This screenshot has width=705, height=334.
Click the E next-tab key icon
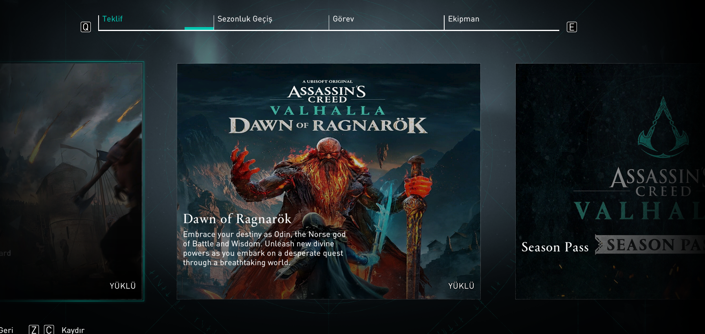pyautogui.click(x=572, y=27)
